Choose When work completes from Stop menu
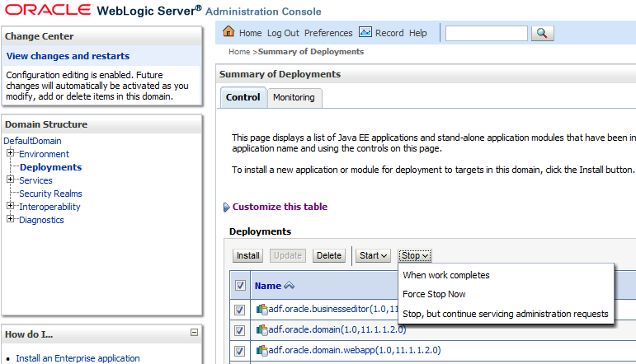The width and height of the screenshot is (636, 364). [446, 275]
